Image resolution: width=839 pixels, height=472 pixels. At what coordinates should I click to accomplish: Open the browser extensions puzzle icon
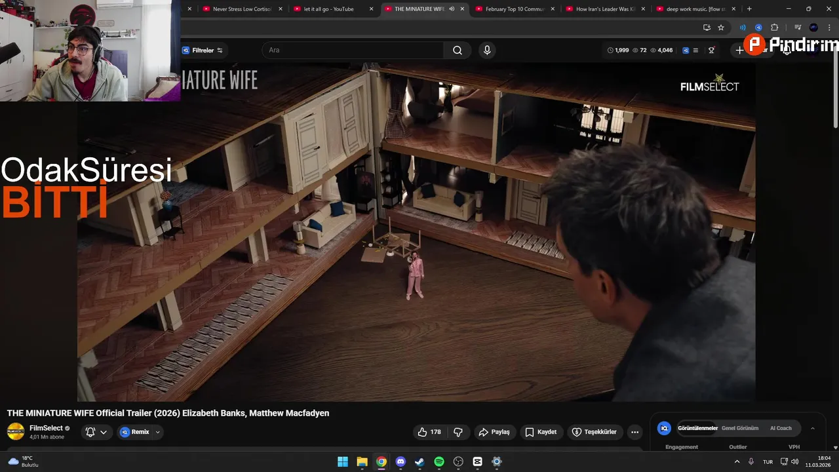[x=775, y=28]
